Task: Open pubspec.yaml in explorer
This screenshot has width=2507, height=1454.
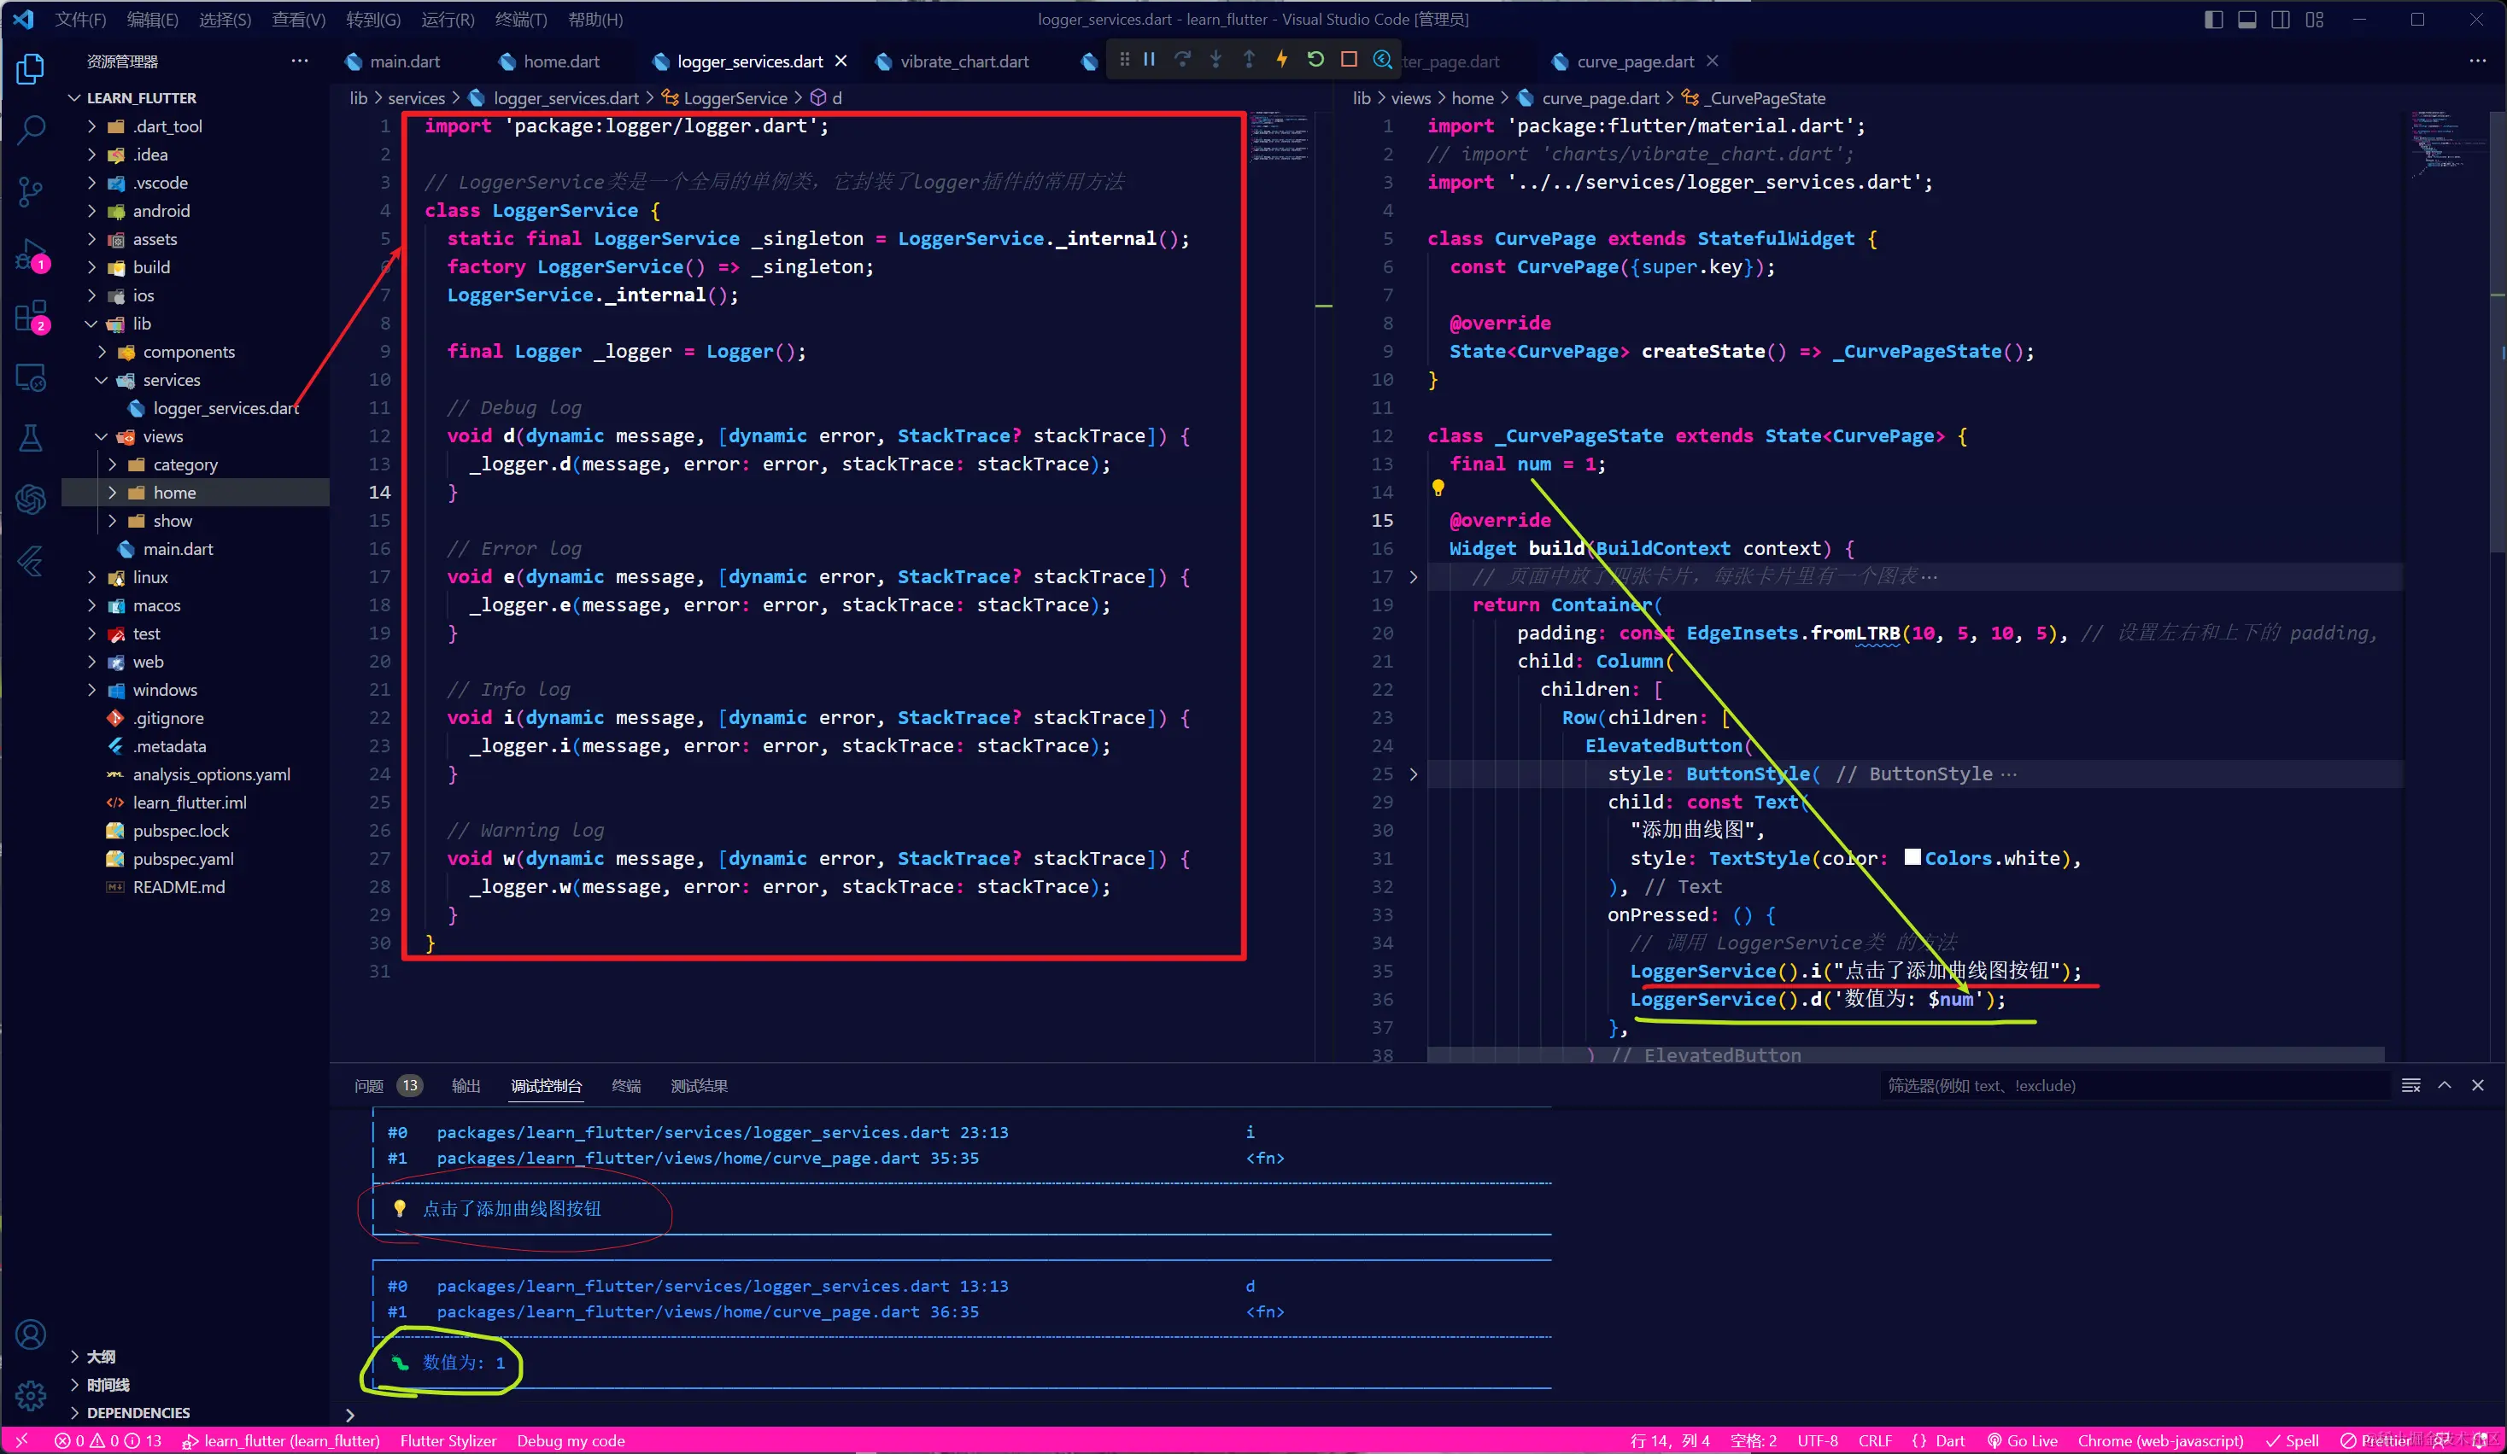Action: tap(183, 859)
